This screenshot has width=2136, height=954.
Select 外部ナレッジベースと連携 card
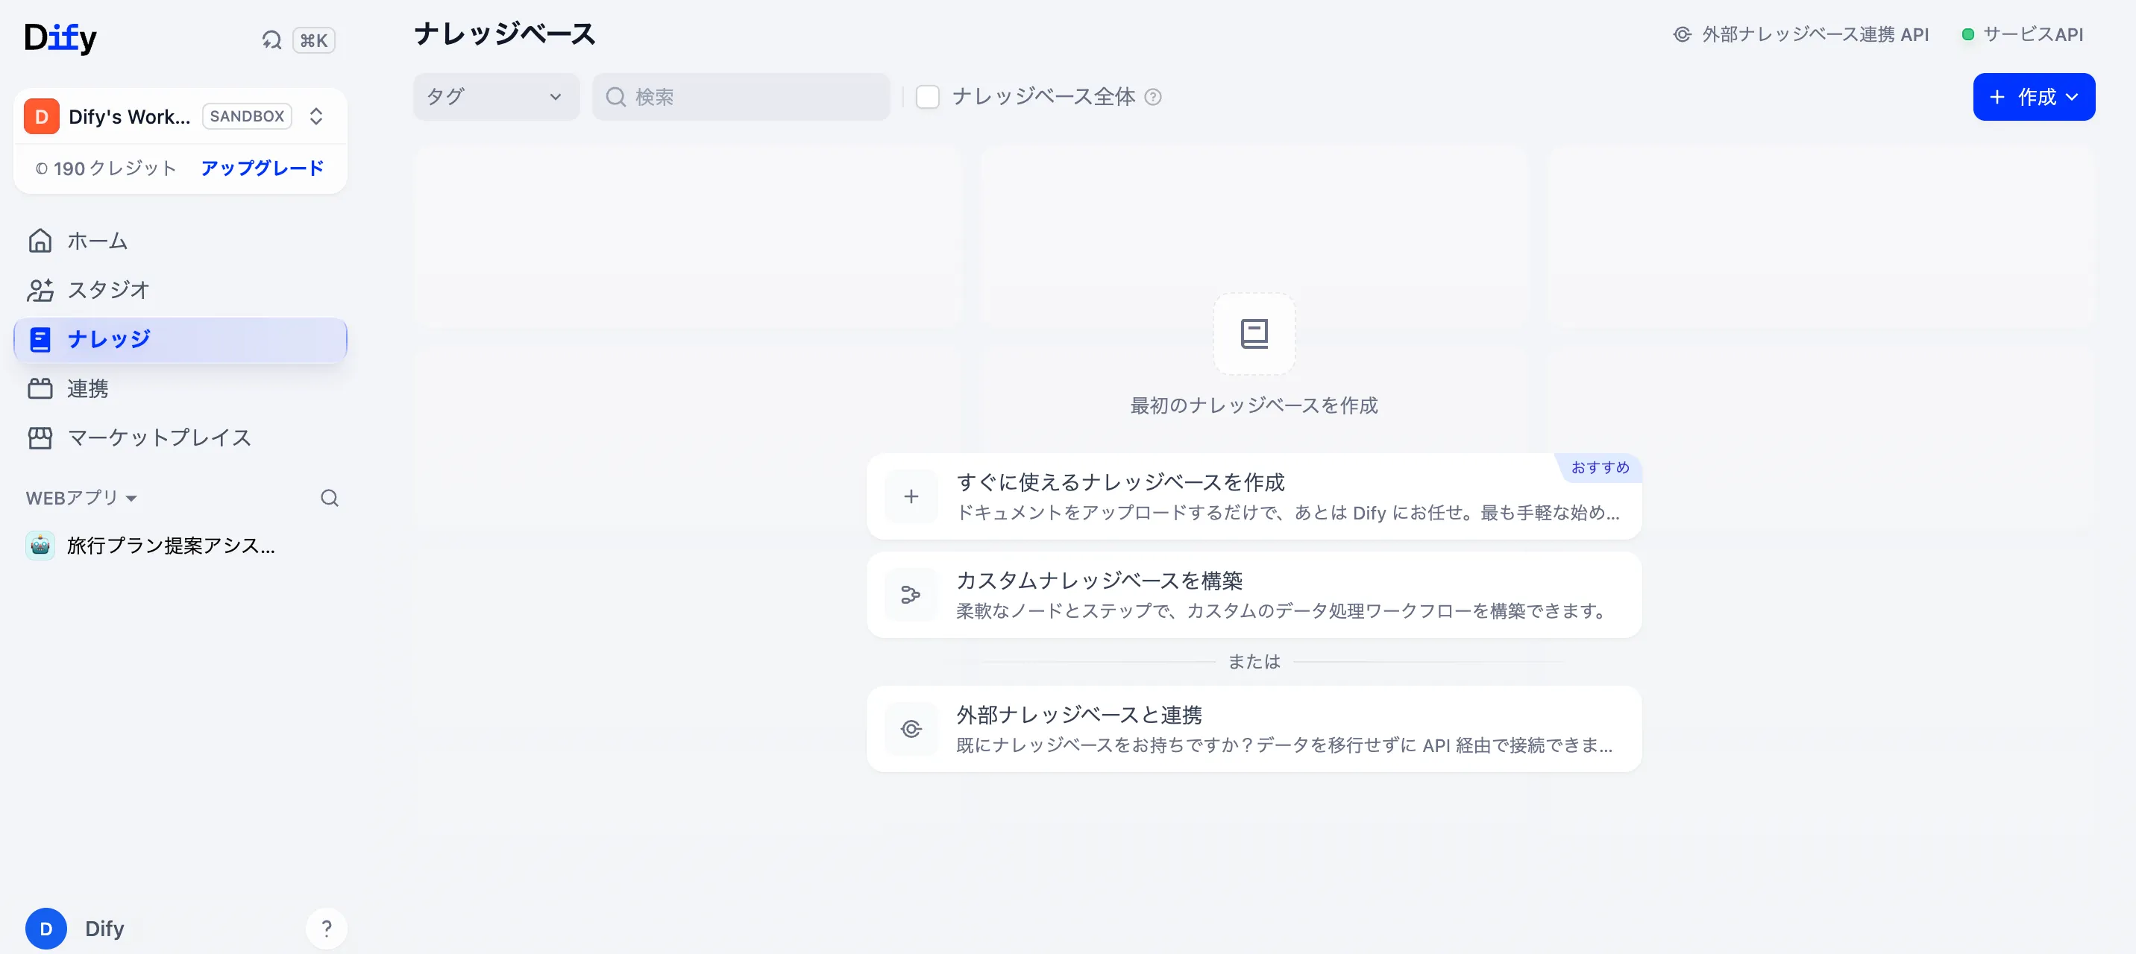tap(1254, 730)
